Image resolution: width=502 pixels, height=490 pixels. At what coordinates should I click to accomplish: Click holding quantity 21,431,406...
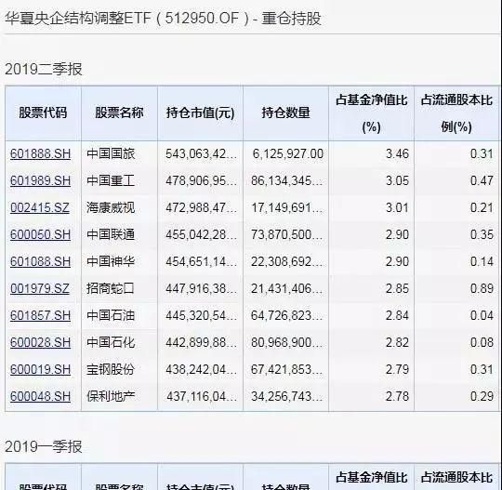[x=286, y=288]
